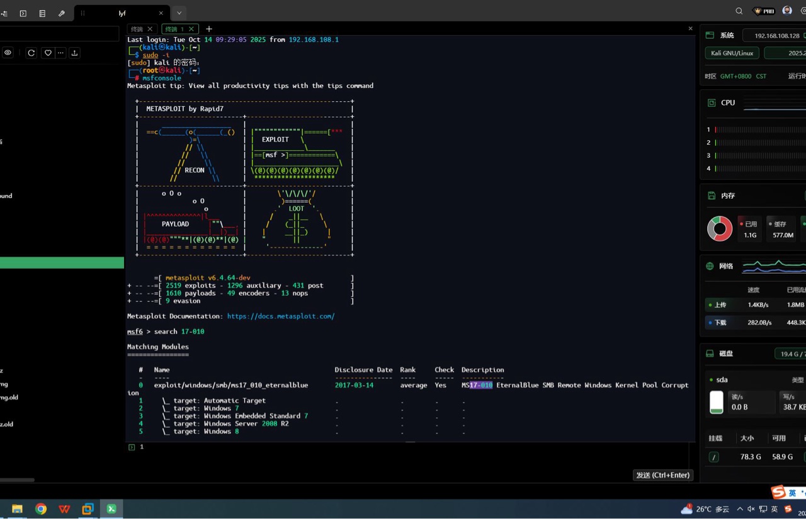Click the 磁盘 disk panel icon
The height and width of the screenshot is (519, 806).
(710, 354)
